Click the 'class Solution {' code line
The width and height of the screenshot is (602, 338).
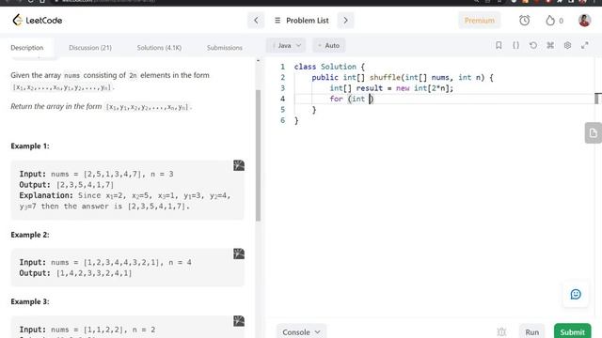click(329, 67)
